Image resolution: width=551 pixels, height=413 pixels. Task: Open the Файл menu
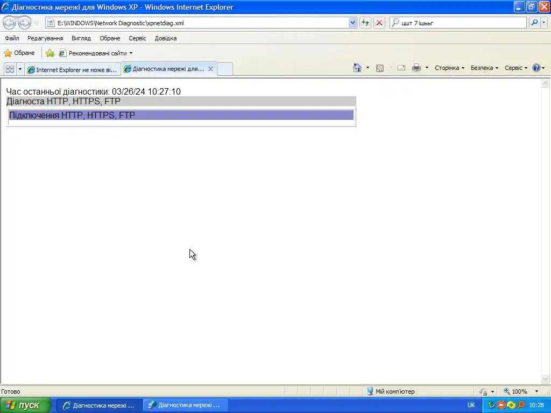12,38
